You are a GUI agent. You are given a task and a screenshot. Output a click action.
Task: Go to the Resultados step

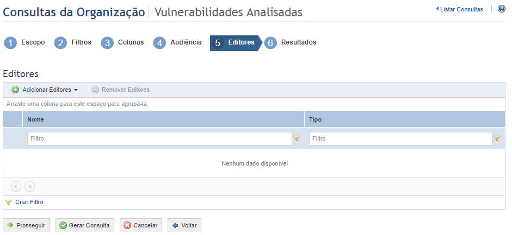(x=299, y=42)
